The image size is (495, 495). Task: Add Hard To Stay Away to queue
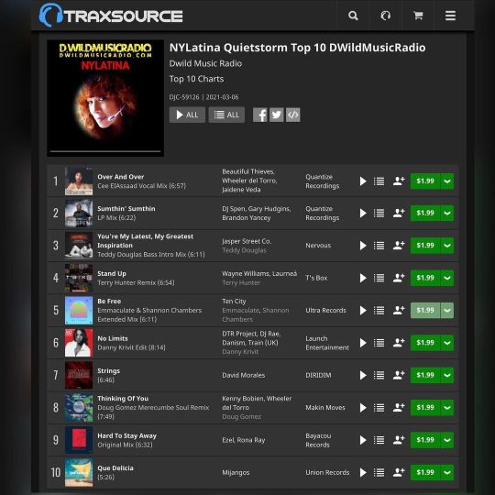pos(379,440)
